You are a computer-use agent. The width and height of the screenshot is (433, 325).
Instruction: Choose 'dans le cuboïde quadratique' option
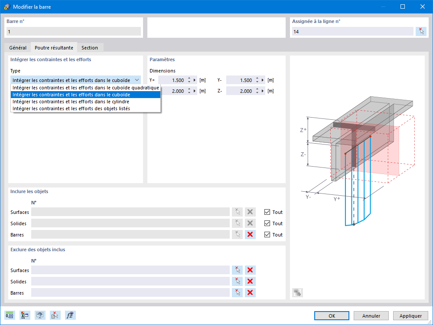[x=86, y=88]
